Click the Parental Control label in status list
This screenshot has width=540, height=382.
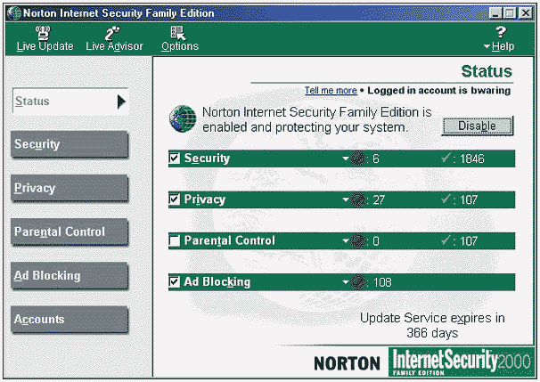[229, 240]
